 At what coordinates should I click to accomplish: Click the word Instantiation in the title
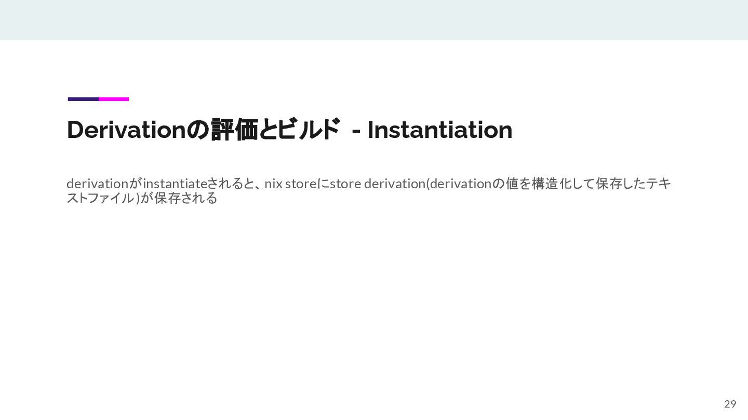pyautogui.click(x=440, y=130)
